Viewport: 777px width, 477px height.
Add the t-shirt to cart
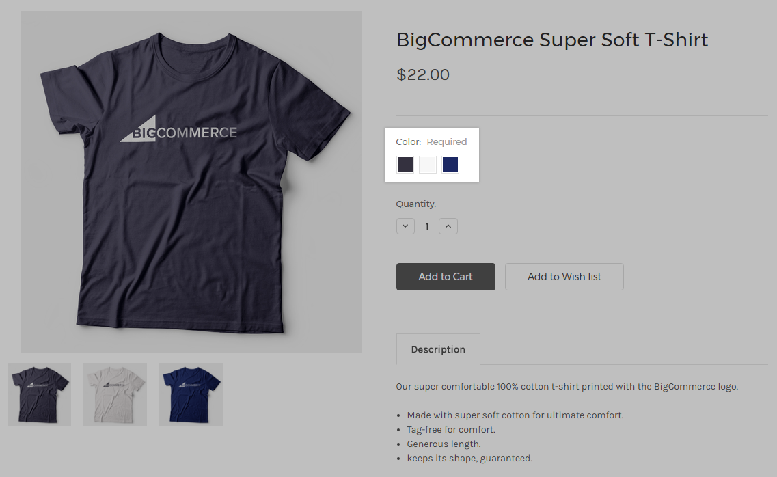pos(446,276)
